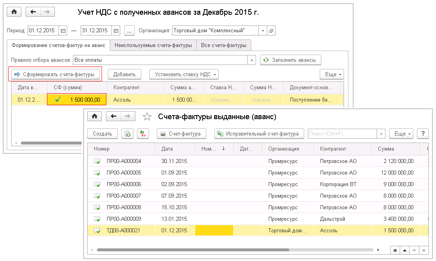Open organization record with the link icon
Image resolution: width=436 pixels, height=261 pixels.
pyautogui.click(x=272, y=31)
